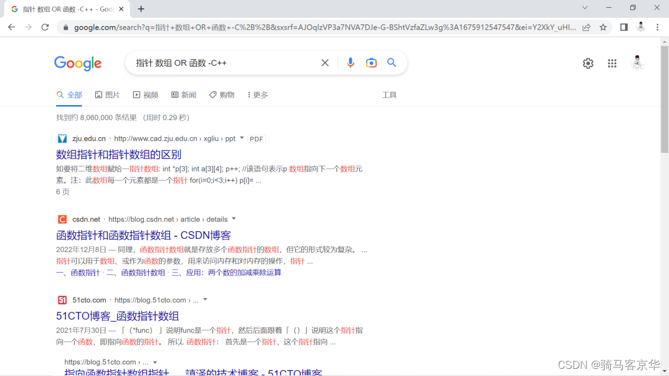The height and width of the screenshot is (376, 669).
Task: Open Google account avatar
Action: [637, 63]
